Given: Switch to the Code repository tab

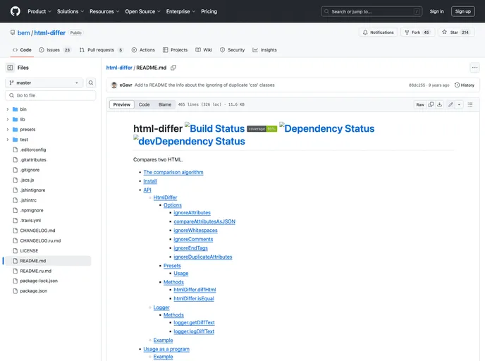Looking at the screenshot, I should (x=22, y=50).
